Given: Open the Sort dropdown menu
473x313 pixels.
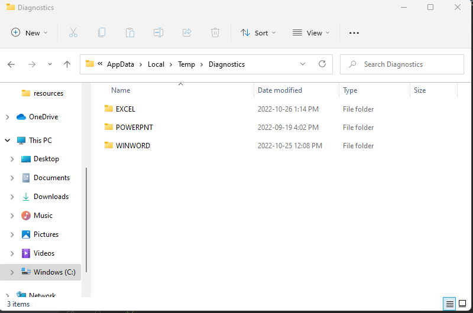Looking at the screenshot, I should [258, 33].
